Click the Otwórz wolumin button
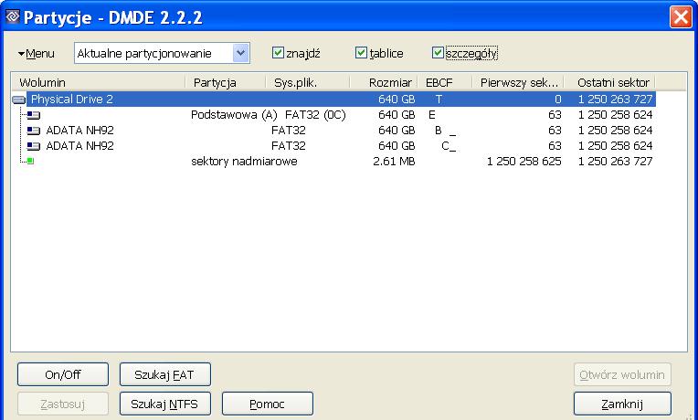Viewport: 698px width, 420px height. pyautogui.click(x=622, y=374)
